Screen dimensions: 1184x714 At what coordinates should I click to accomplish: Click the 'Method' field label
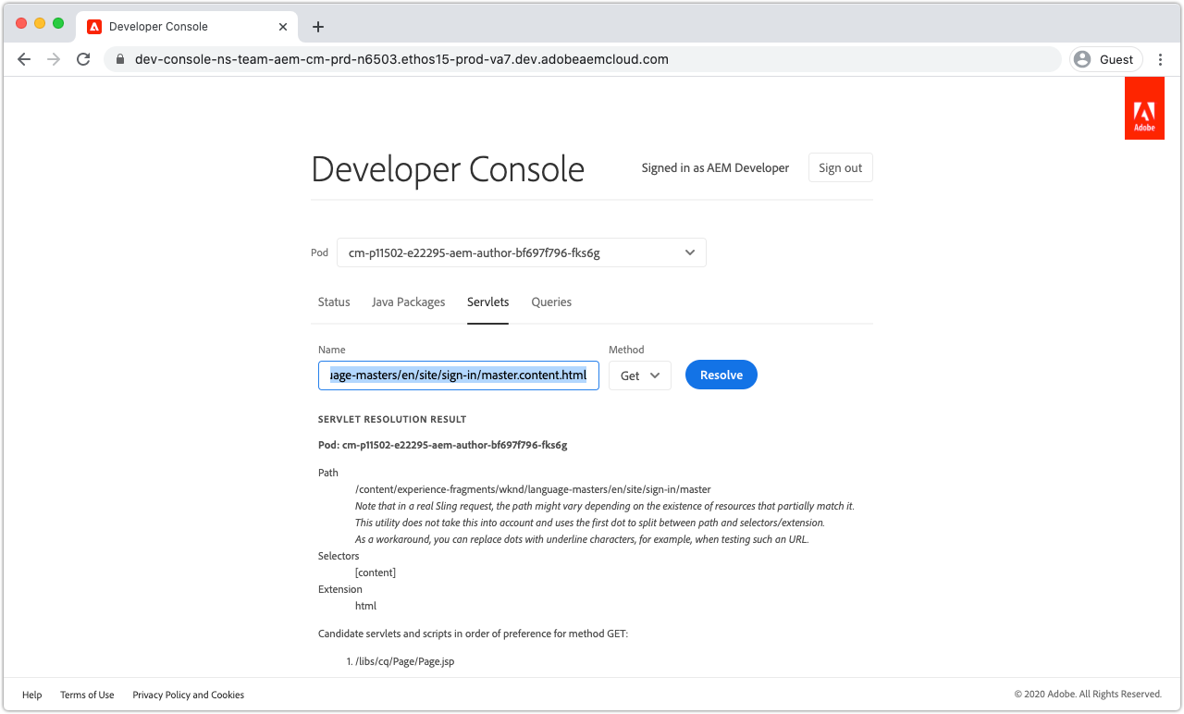tap(626, 350)
